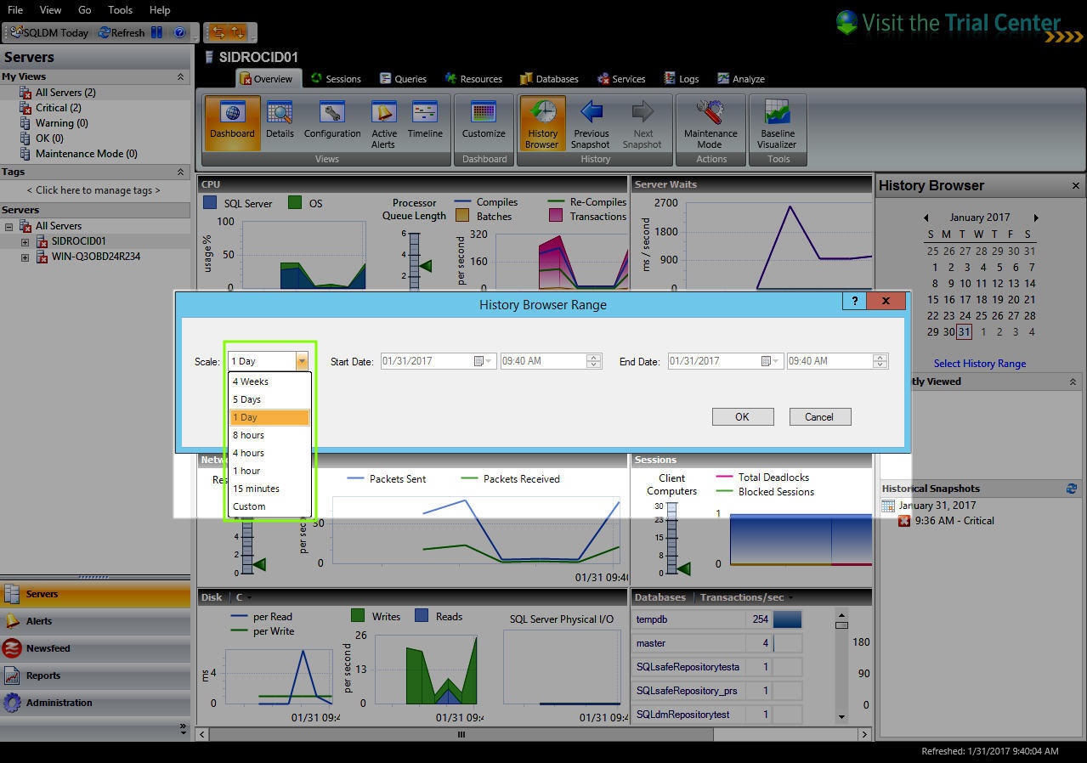Open the Configuration view
This screenshot has width=1087, height=763.
click(332, 122)
